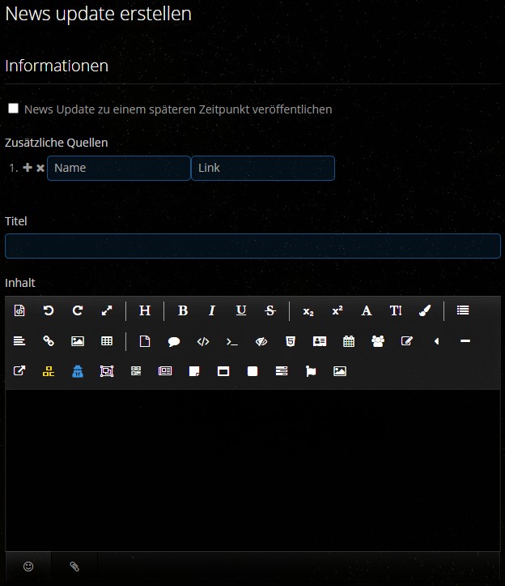Insert a table into content
This screenshot has width=505, height=586.
click(107, 341)
